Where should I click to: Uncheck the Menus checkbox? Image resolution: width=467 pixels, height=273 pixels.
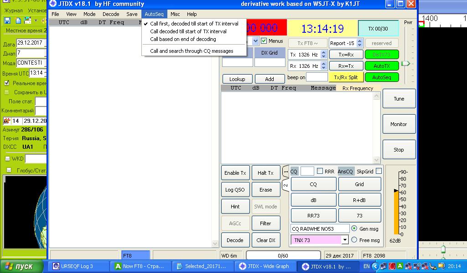(264, 41)
